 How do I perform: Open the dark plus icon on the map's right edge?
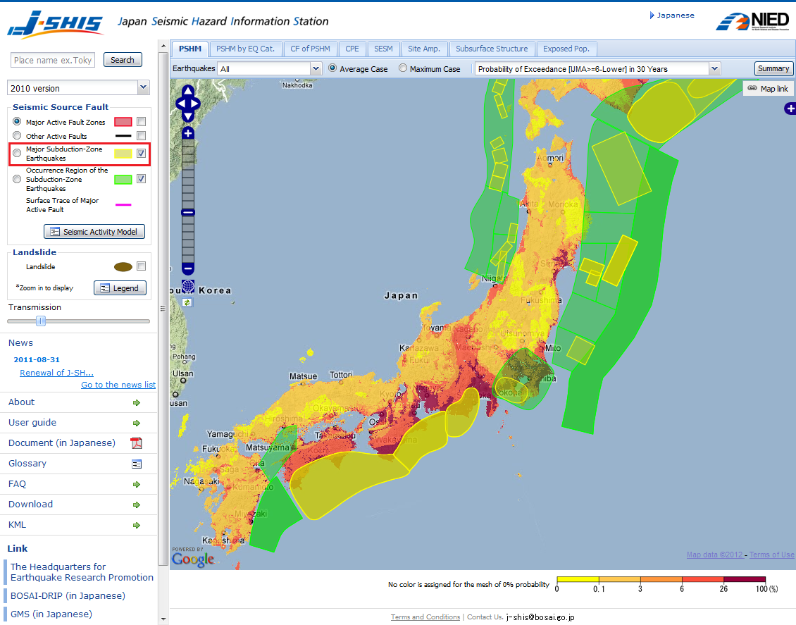tap(790, 109)
